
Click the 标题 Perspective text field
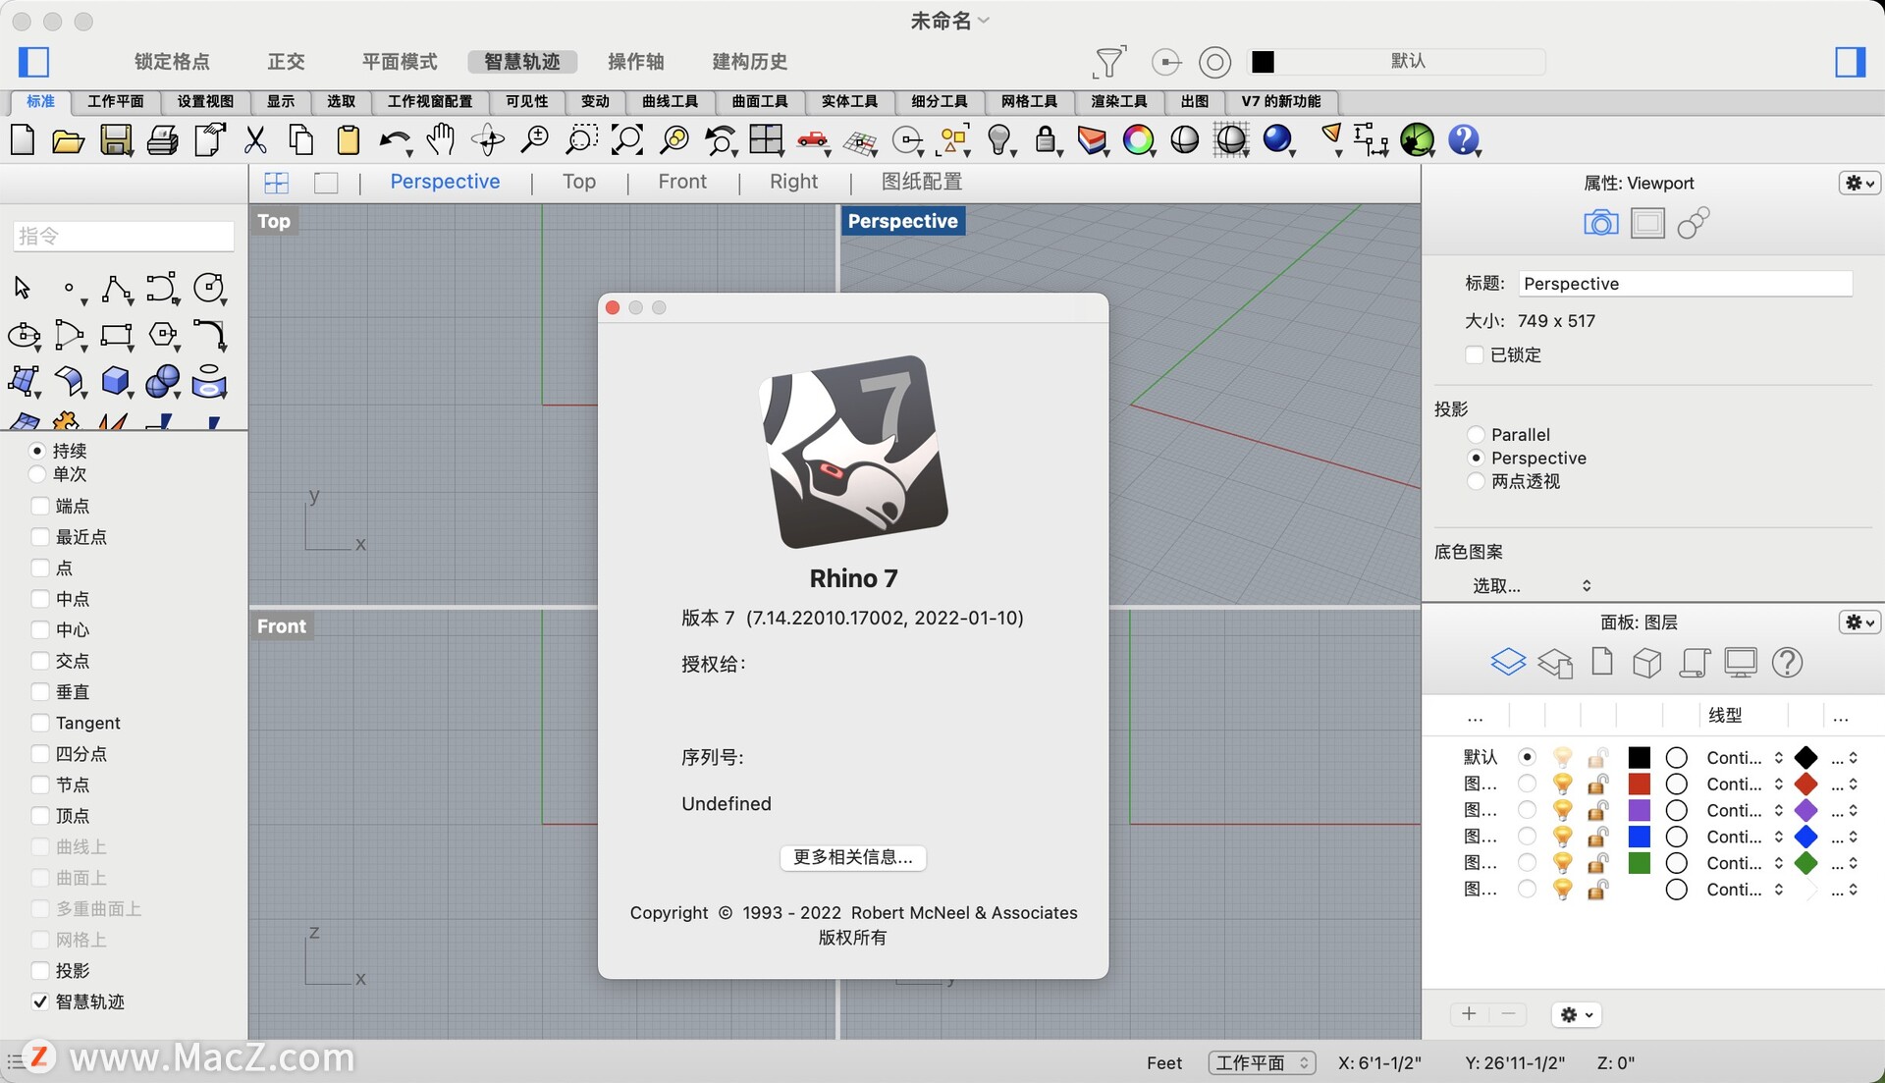tap(1685, 284)
